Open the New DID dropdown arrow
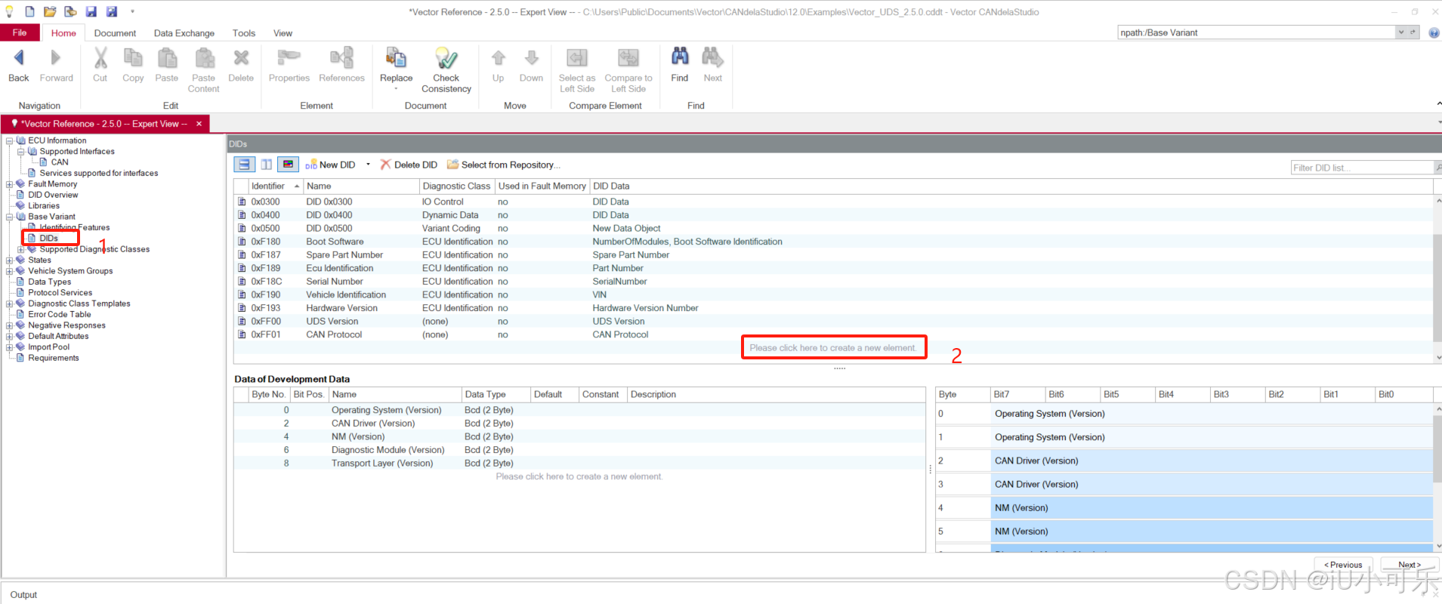 (x=368, y=165)
